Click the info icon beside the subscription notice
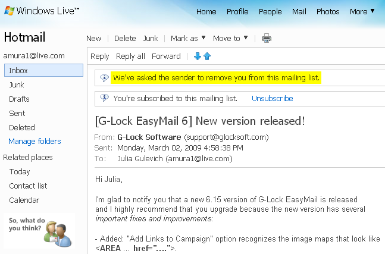 pos(104,98)
